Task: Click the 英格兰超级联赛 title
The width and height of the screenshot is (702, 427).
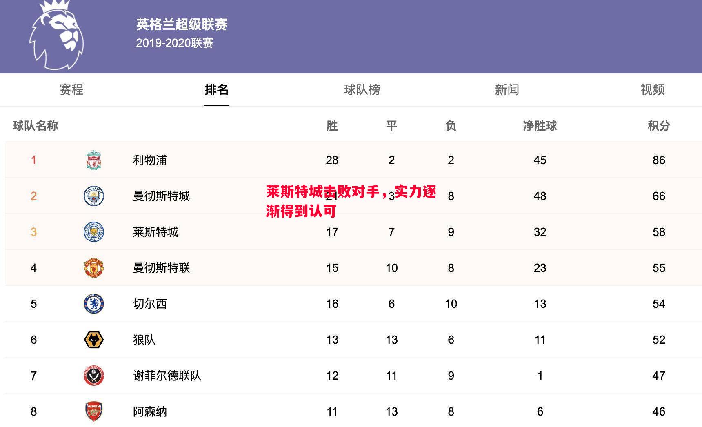Action: pos(182,24)
